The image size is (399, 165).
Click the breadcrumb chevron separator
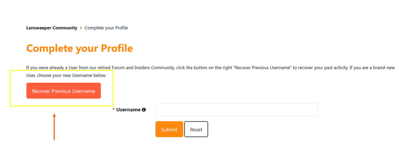click(x=81, y=28)
